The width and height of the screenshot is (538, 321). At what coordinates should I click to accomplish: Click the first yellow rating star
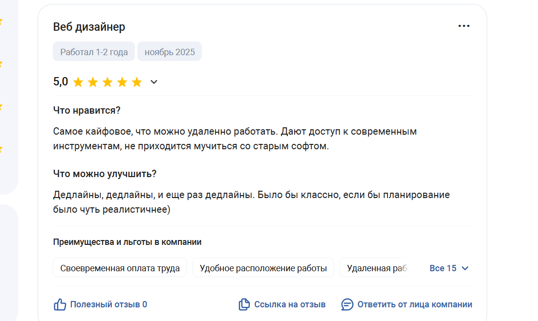click(x=78, y=82)
